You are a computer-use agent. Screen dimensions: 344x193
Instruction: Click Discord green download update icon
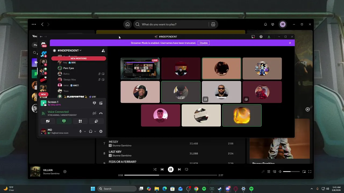[269, 37]
